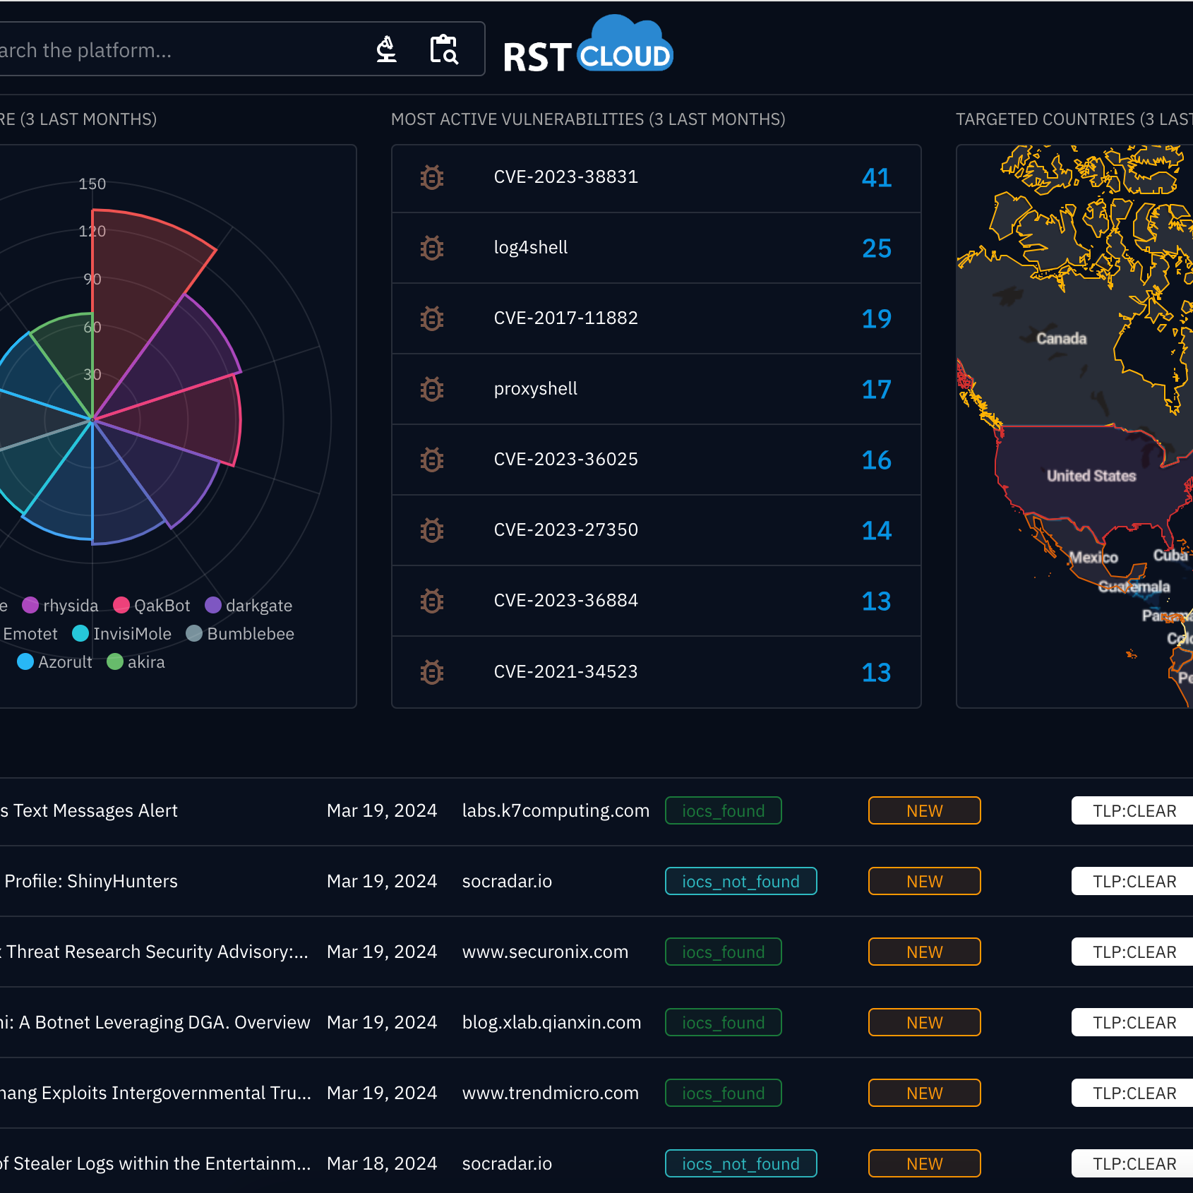The height and width of the screenshot is (1193, 1193).
Task: Click bug icon next to CVE-2023-36025
Action: (432, 460)
